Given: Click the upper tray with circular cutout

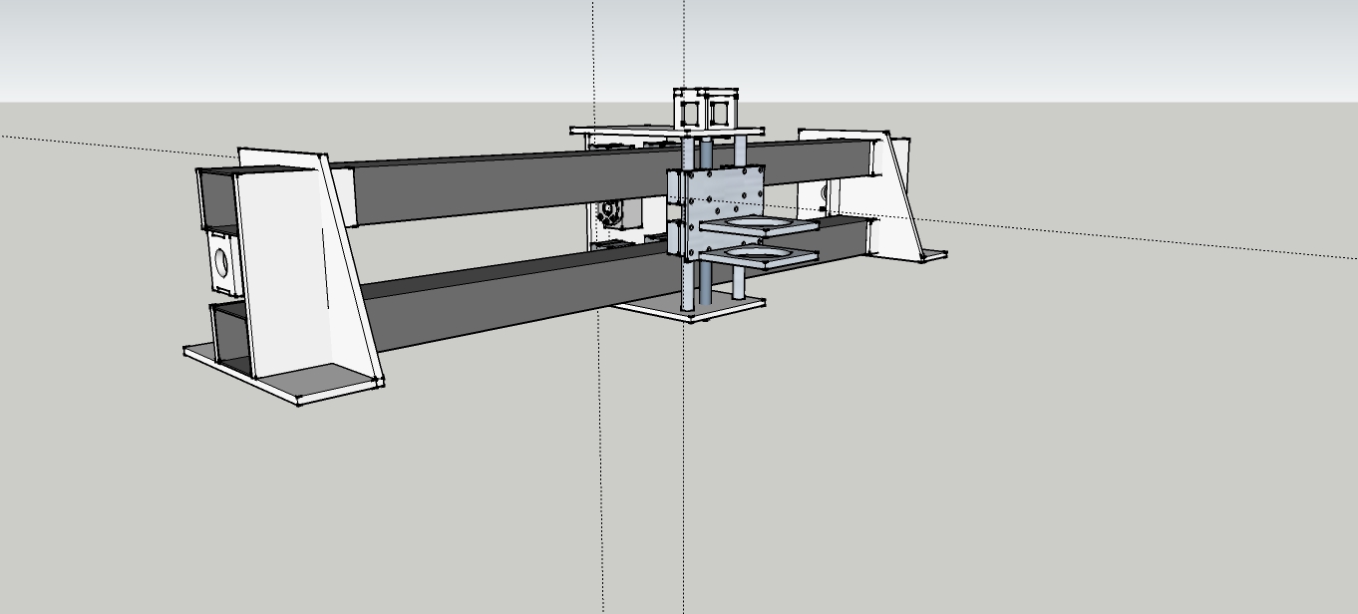Looking at the screenshot, I should 757,224.
